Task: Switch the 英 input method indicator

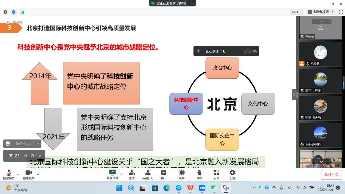Action: pos(290,187)
